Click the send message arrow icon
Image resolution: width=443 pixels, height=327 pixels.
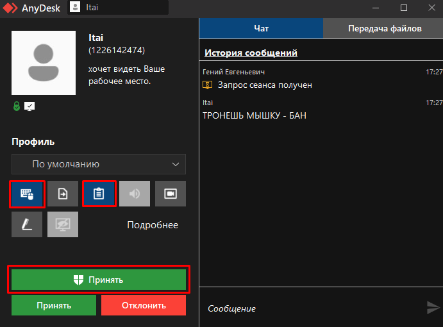(433, 308)
